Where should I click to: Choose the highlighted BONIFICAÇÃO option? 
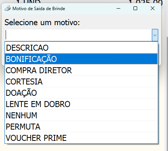[81, 59]
